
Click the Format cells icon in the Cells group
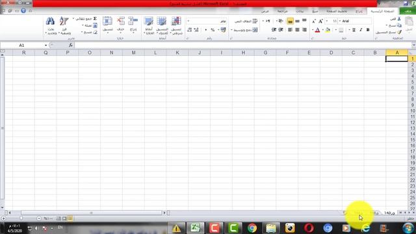107,21
